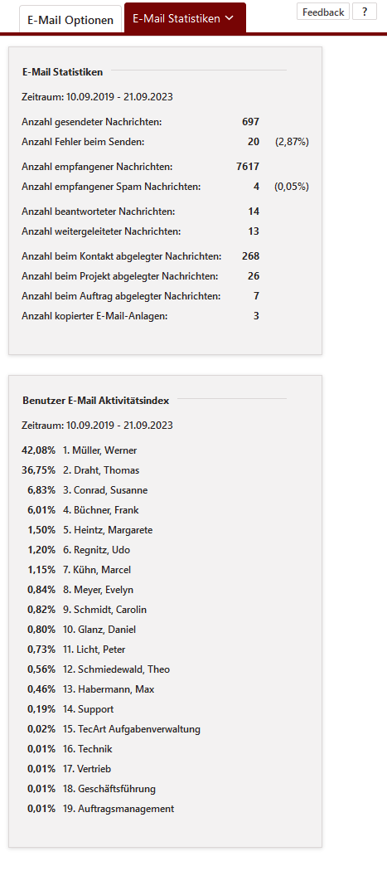Open the E-Mail Optionen tab

pos(70,20)
